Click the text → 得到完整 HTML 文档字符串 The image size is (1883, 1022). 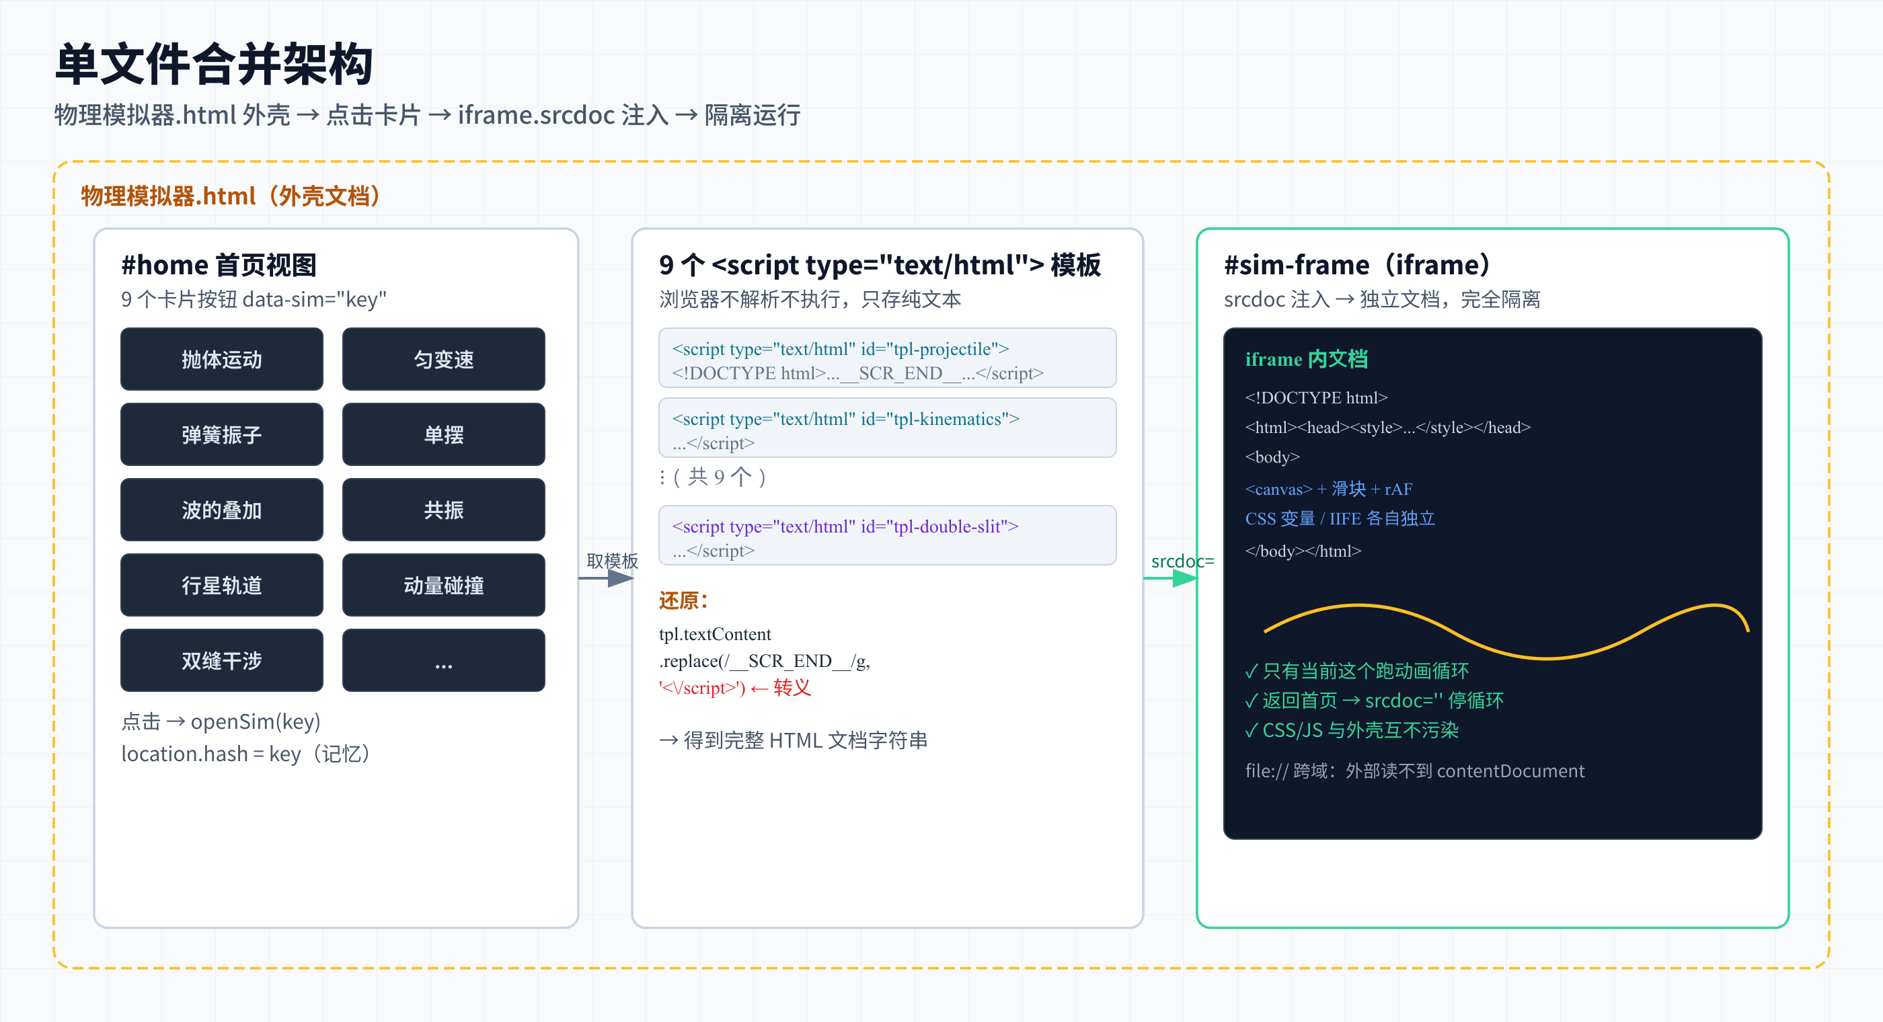[793, 740]
